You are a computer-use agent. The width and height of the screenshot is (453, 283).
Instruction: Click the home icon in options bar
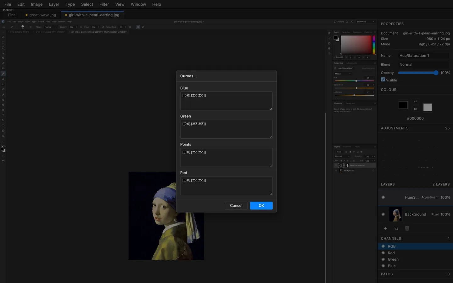click(3, 27)
